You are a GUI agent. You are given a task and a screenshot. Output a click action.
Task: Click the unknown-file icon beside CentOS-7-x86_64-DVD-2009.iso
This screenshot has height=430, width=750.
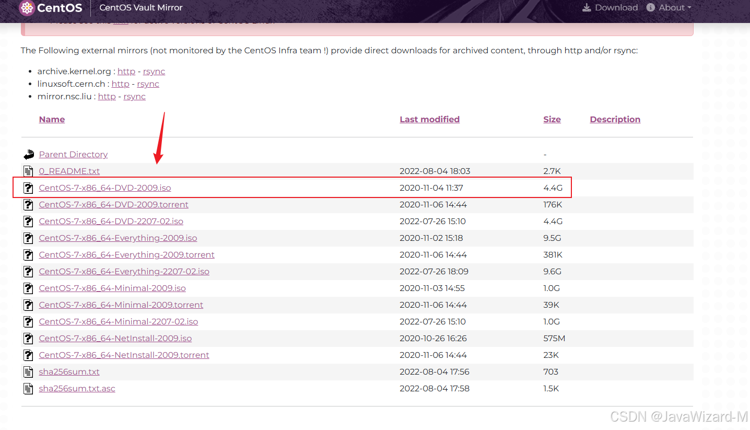coord(28,188)
